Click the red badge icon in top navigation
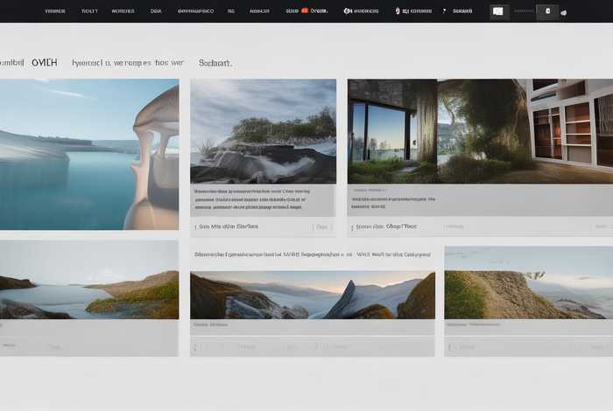 (x=305, y=11)
